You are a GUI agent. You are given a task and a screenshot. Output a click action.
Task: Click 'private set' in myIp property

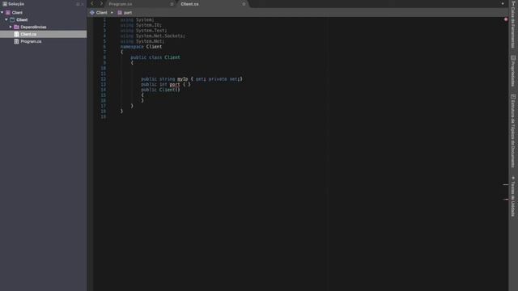point(223,79)
